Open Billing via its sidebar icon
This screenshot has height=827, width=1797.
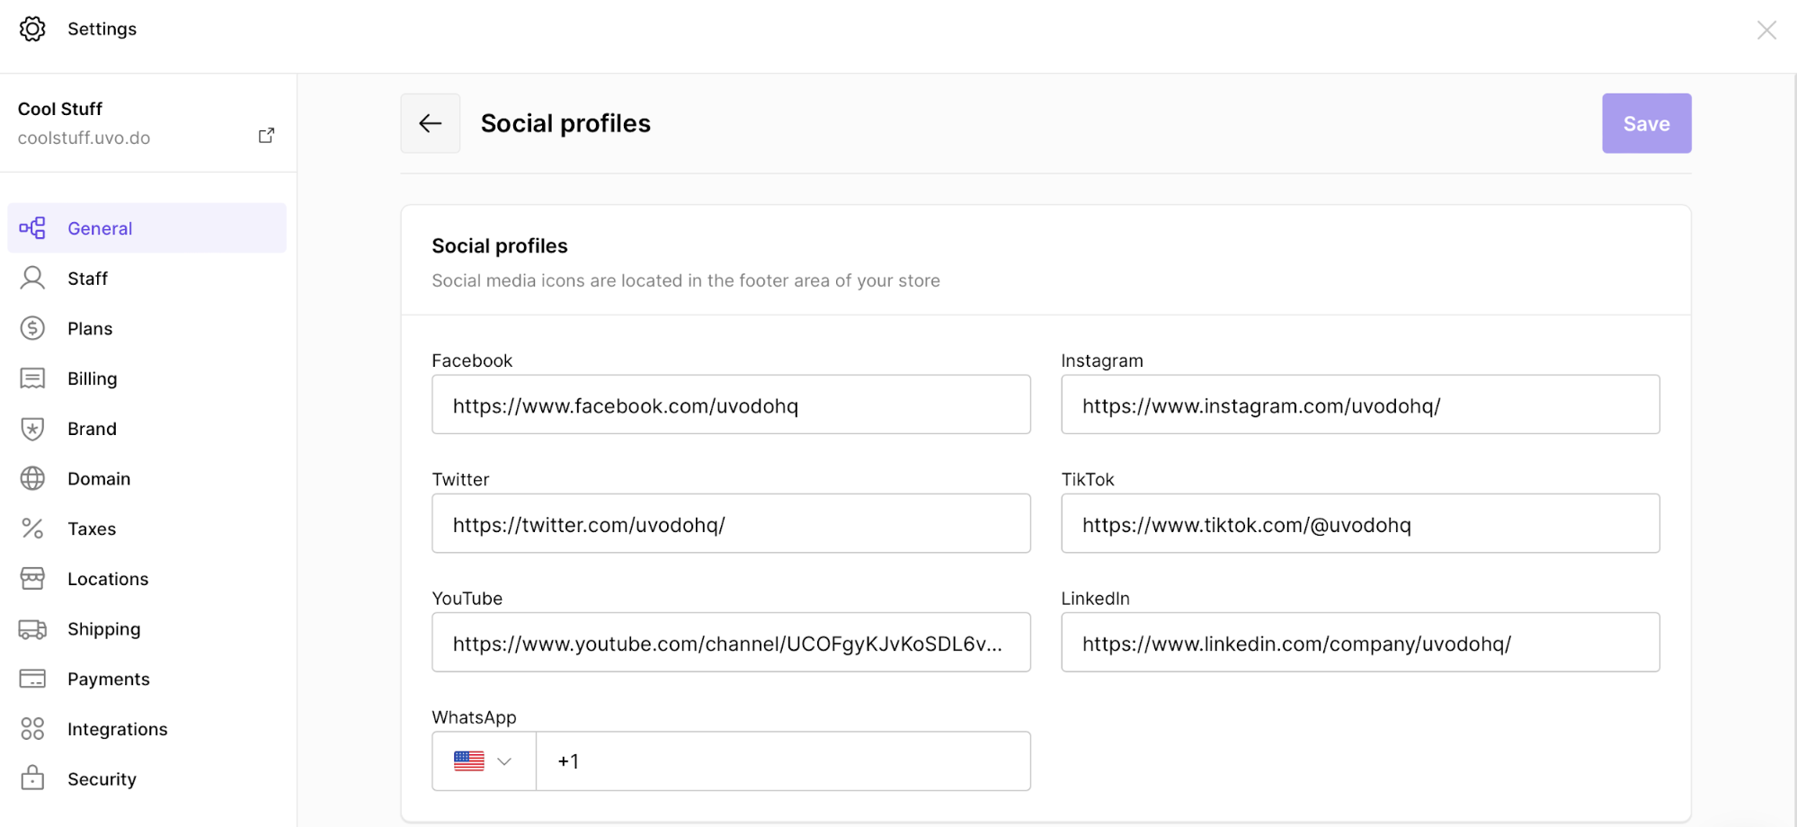click(x=32, y=378)
